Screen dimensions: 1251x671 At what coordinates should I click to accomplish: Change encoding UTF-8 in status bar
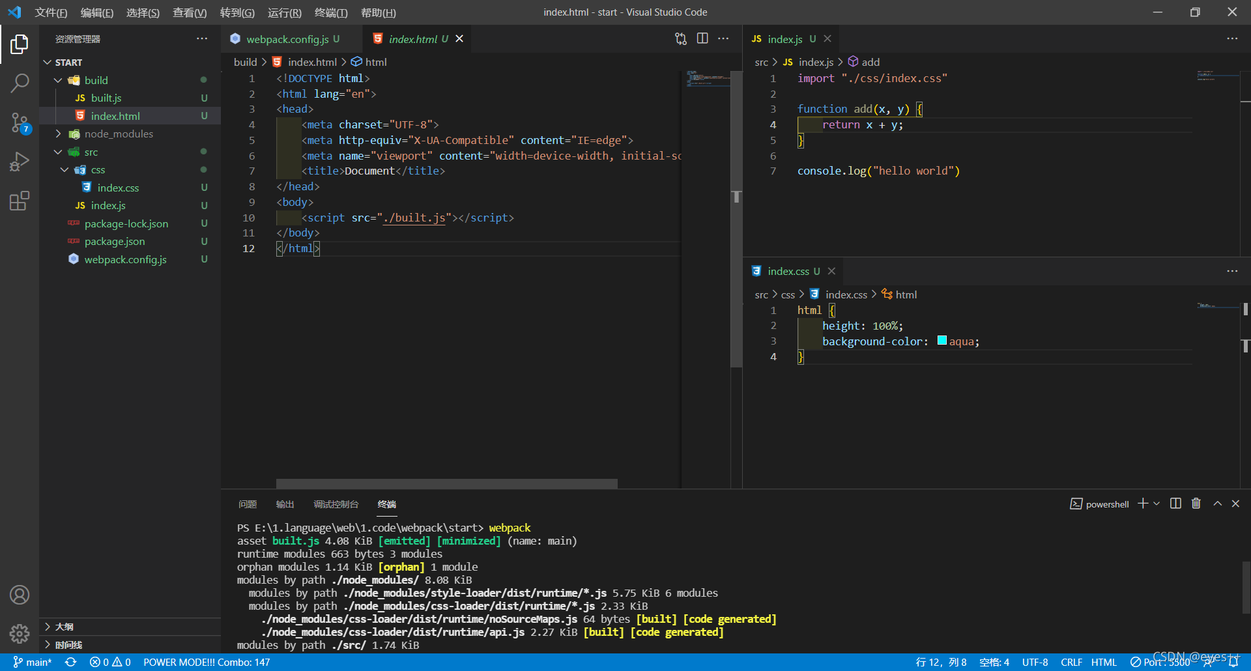(x=1035, y=662)
